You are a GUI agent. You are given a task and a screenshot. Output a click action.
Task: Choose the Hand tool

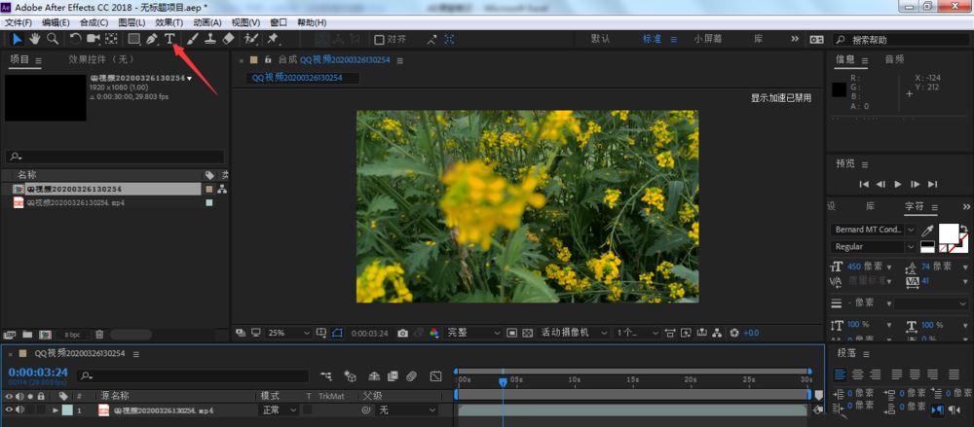35,39
